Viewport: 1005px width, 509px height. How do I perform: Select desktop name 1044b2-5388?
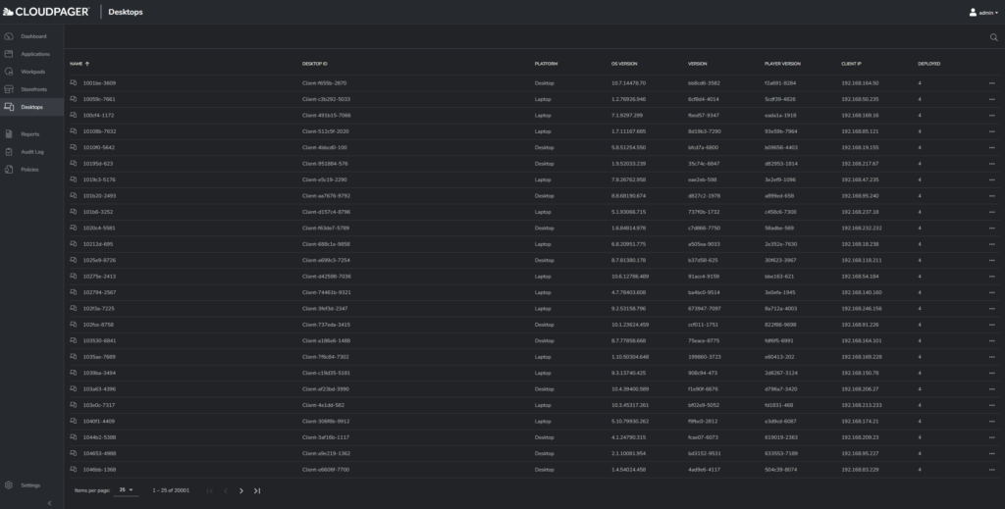[99, 437]
